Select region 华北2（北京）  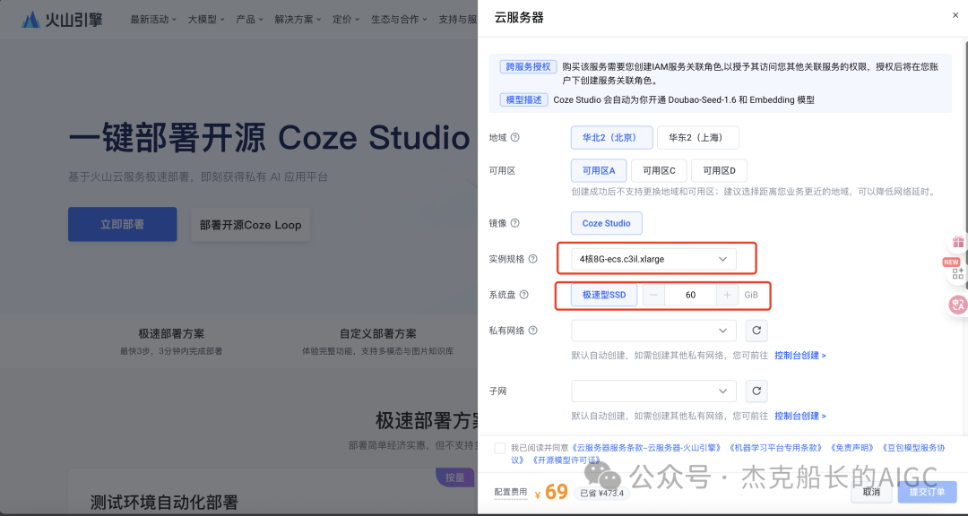point(612,138)
